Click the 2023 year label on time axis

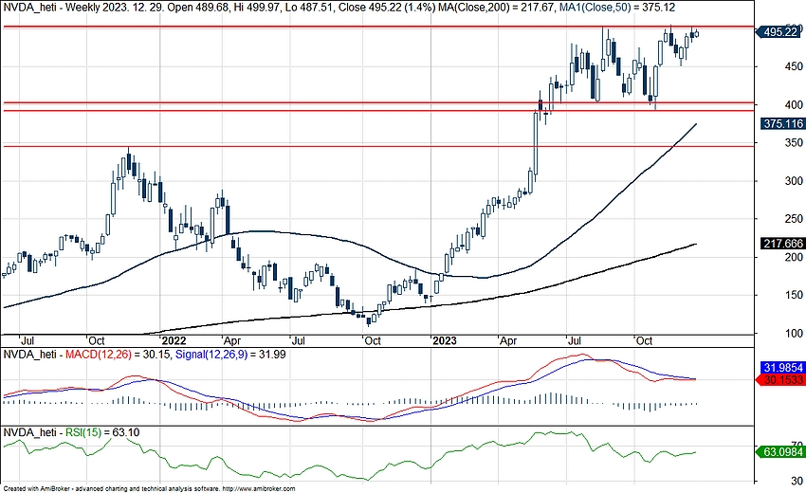444,340
